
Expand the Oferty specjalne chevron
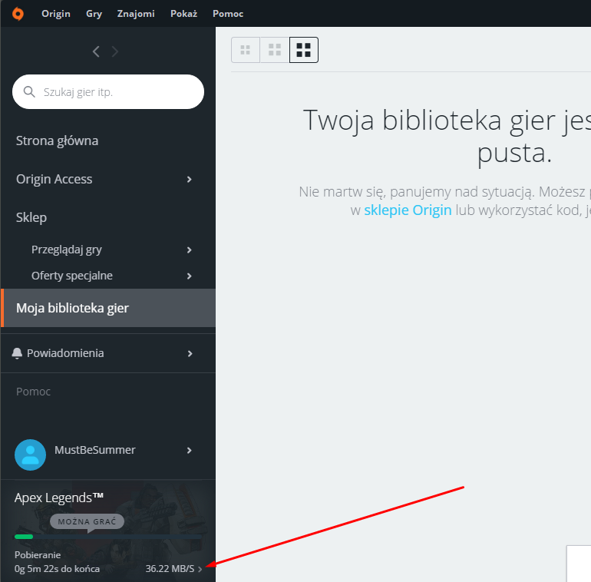point(190,276)
